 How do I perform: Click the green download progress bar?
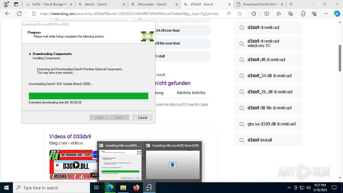pos(88,96)
